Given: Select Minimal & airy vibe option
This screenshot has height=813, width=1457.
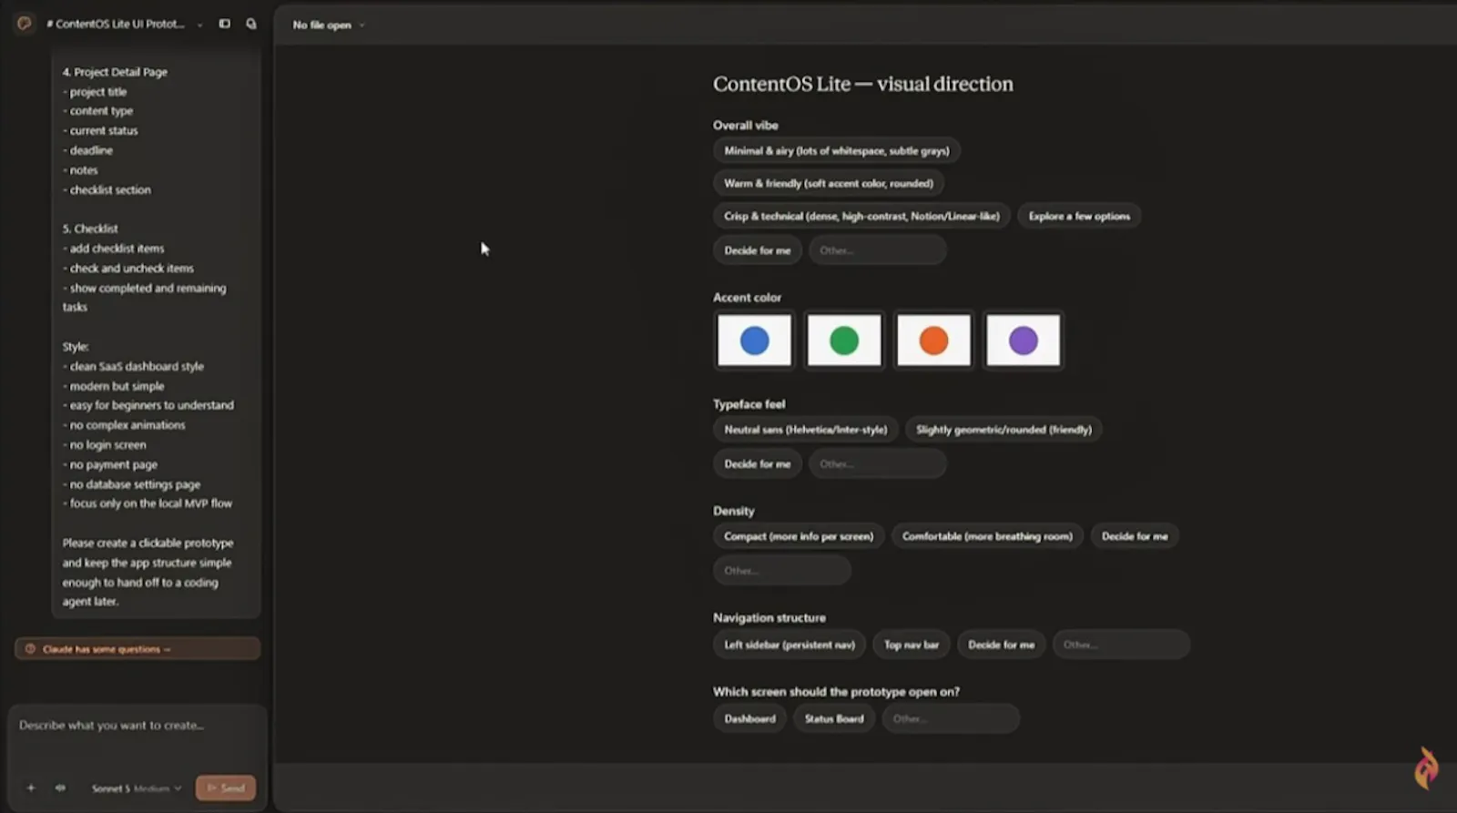Looking at the screenshot, I should [836, 151].
